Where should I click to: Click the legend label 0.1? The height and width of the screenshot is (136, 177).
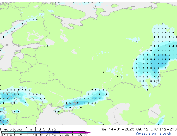pos(3,135)
